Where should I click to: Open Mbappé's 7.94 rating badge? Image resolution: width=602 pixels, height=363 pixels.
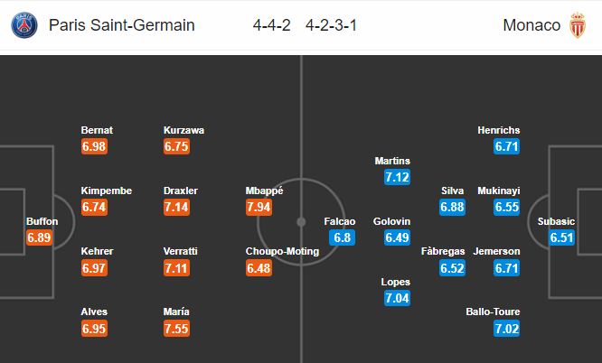tap(259, 207)
